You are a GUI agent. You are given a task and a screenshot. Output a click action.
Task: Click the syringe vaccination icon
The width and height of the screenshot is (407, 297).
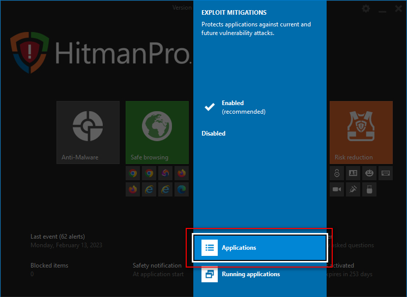click(353, 189)
